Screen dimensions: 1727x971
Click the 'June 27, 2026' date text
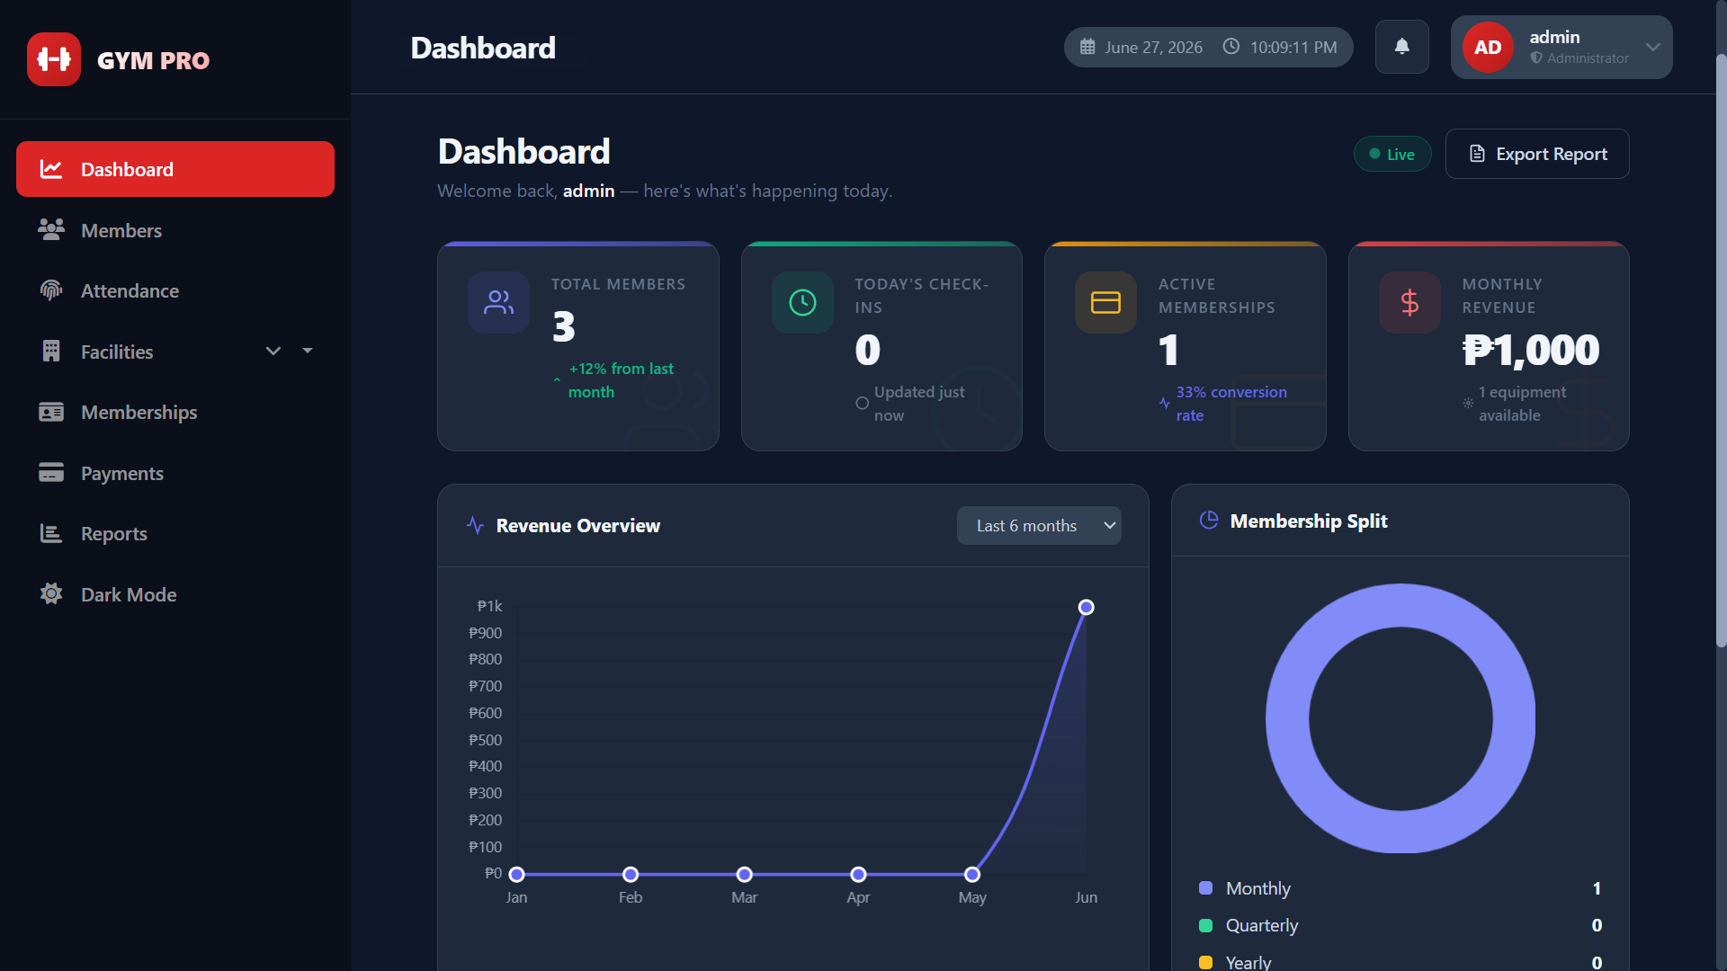(1154, 47)
